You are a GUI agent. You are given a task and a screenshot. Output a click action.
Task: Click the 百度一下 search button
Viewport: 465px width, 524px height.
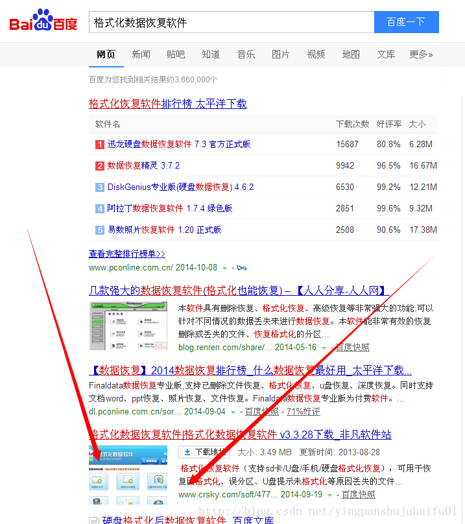tap(406, 22)
